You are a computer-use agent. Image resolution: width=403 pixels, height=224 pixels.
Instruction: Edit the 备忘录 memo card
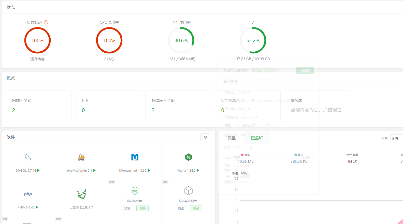pyautogui.click(x=318, y=106)
